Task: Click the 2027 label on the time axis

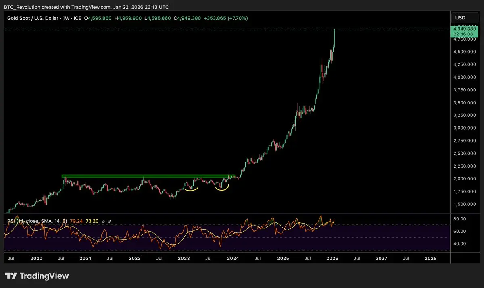Action: coord(381,258)
